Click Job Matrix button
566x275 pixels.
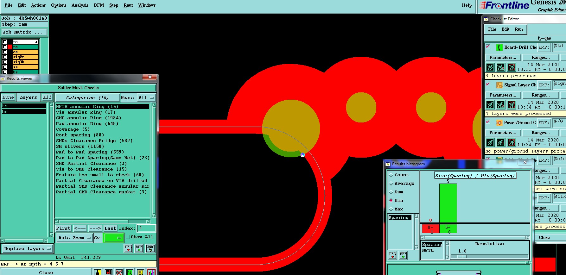click(x=24, y=32)
